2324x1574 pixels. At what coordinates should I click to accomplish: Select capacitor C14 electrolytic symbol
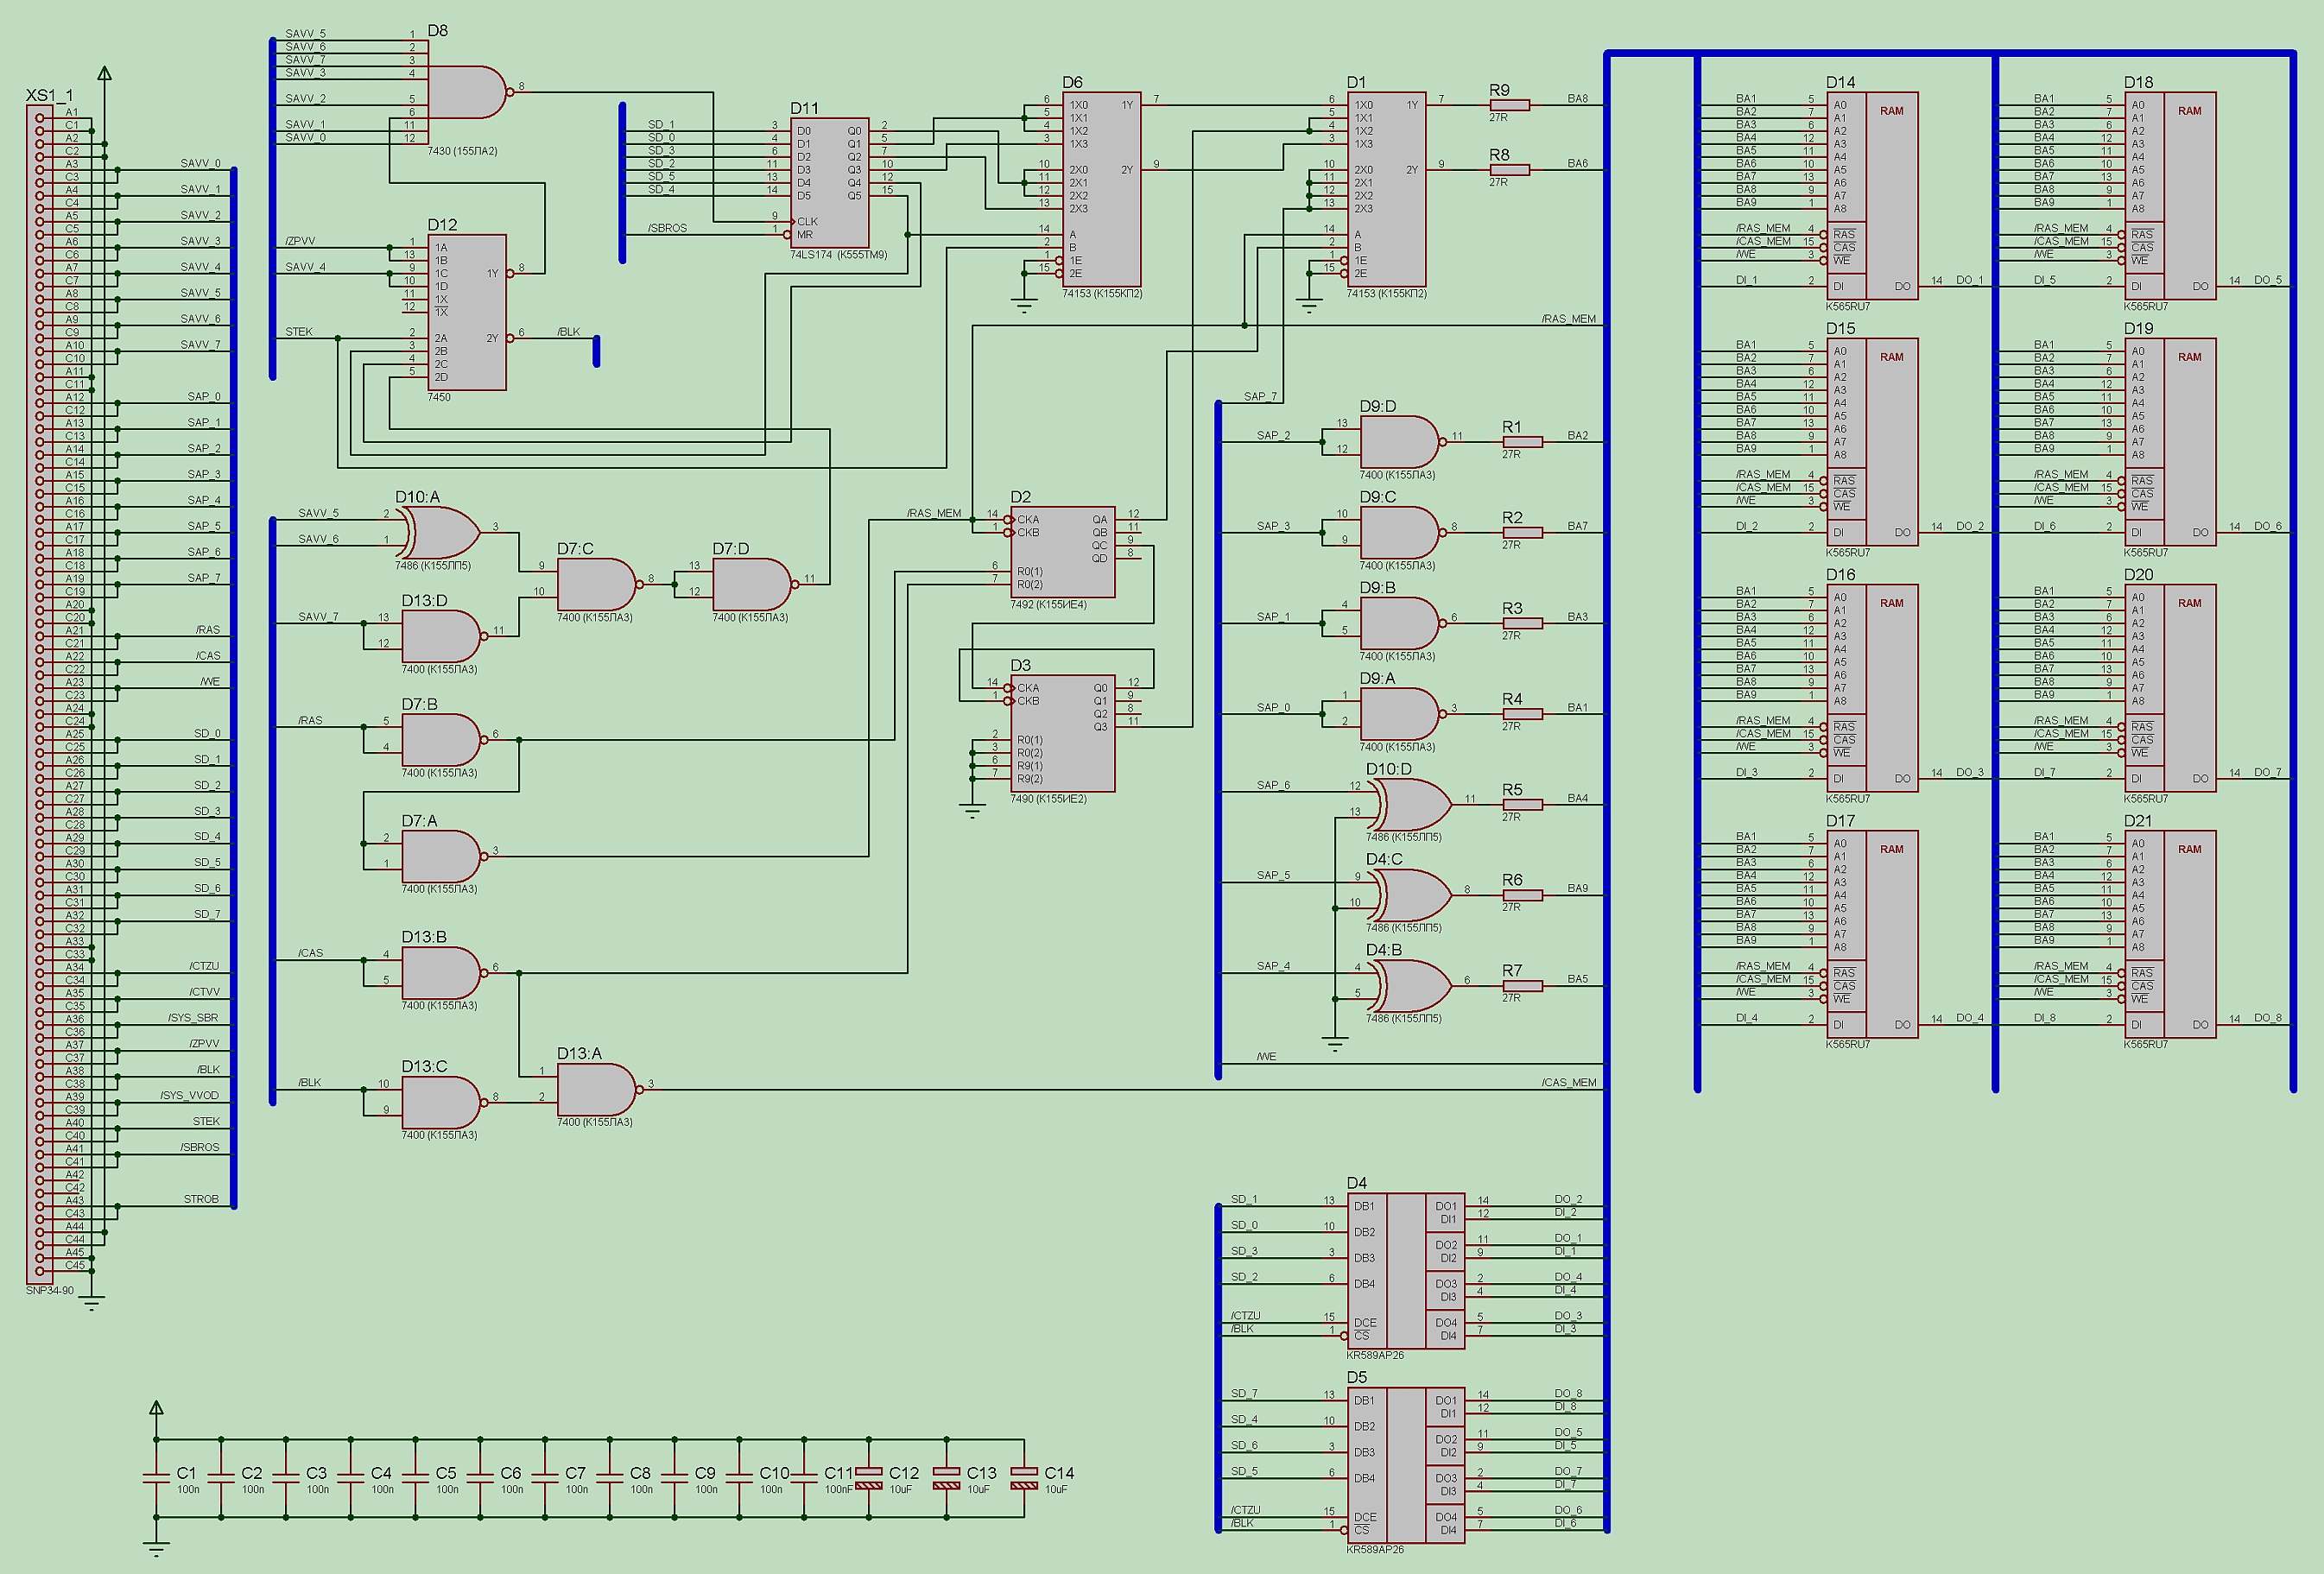[x=1023, y=1479]
